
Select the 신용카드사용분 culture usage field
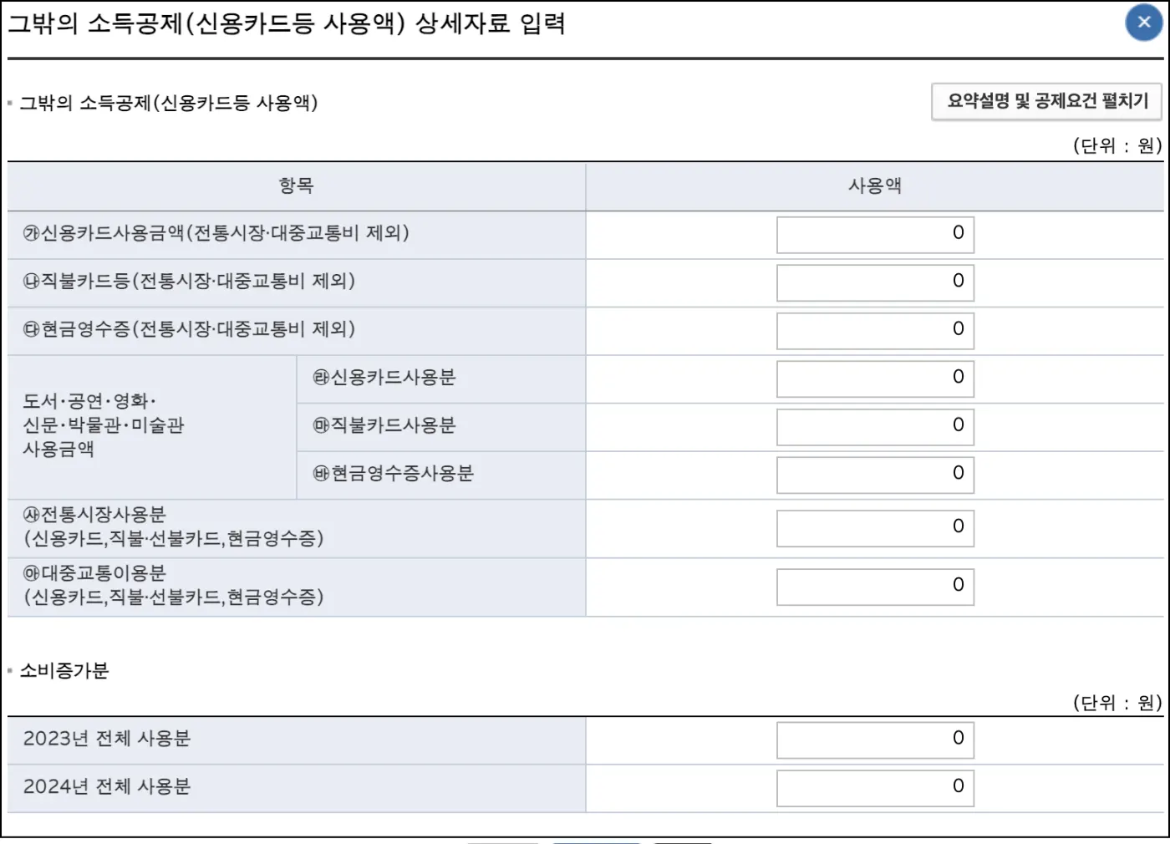point(874,379)
